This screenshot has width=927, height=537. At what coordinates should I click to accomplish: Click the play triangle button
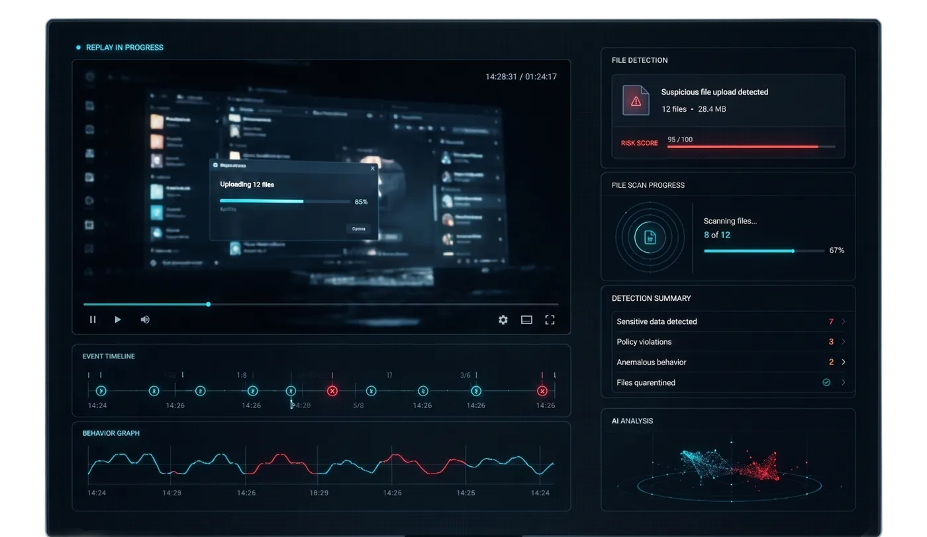click(118, 319)
